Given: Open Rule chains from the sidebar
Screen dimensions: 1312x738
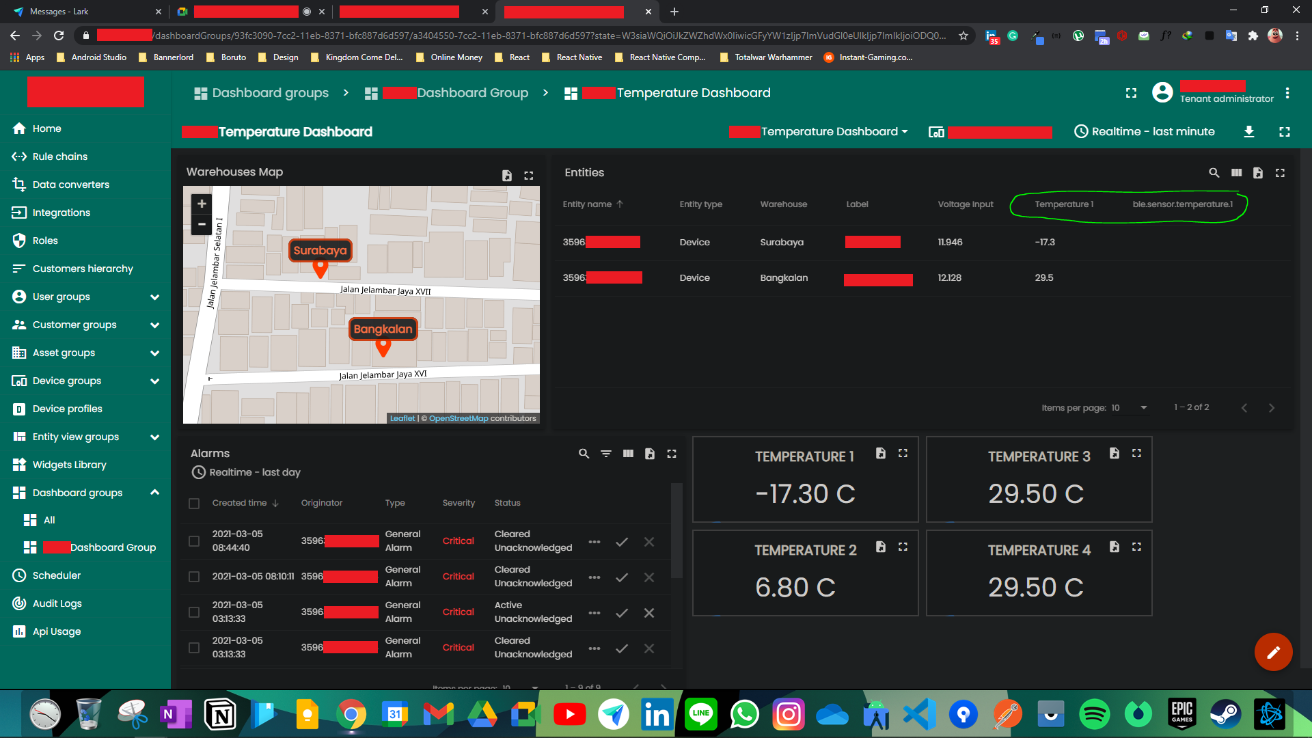Looking at the screenshot, I should (58, 156).
